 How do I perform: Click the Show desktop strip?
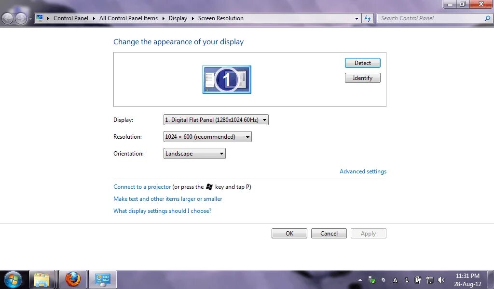coord(490,279)
